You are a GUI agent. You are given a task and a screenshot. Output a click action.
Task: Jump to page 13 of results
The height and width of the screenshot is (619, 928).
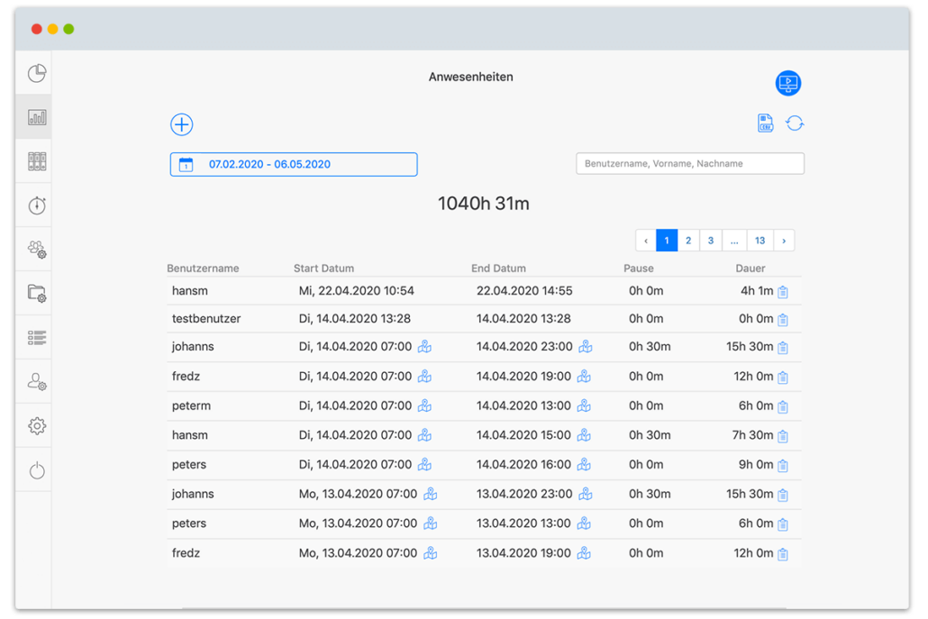(760, 241)
